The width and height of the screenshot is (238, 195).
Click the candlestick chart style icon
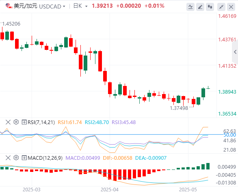point(210,7)
